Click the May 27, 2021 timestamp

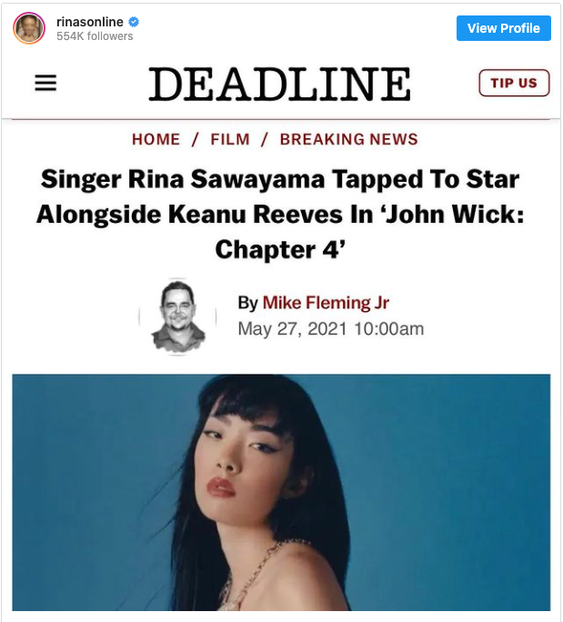point(331,329)
